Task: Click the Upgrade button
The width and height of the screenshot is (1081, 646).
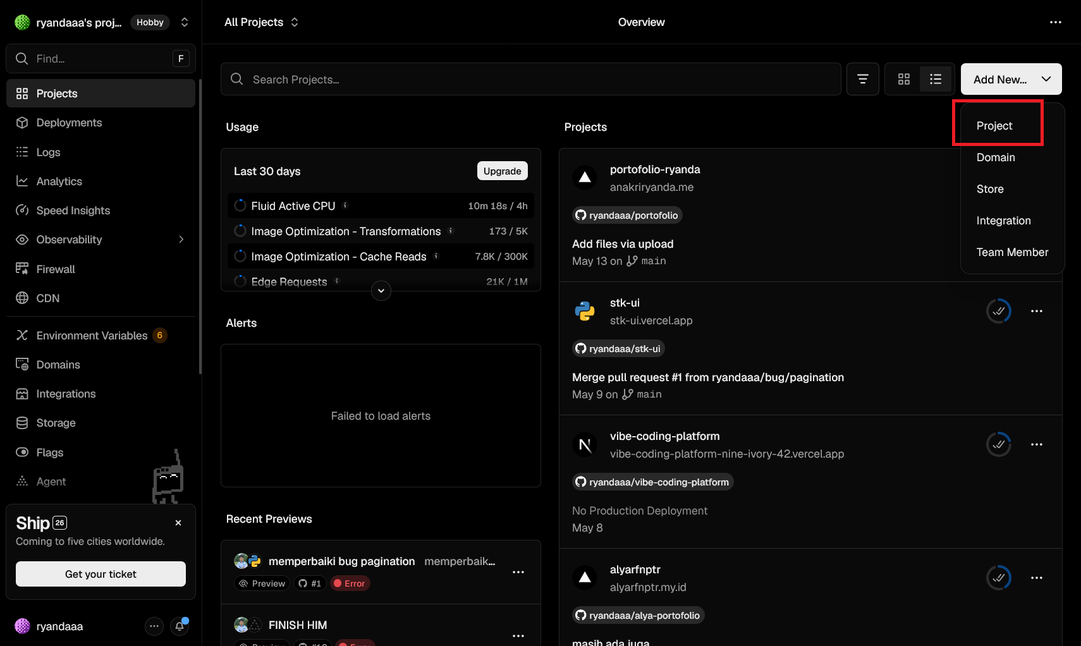Action: coord(502,171)
